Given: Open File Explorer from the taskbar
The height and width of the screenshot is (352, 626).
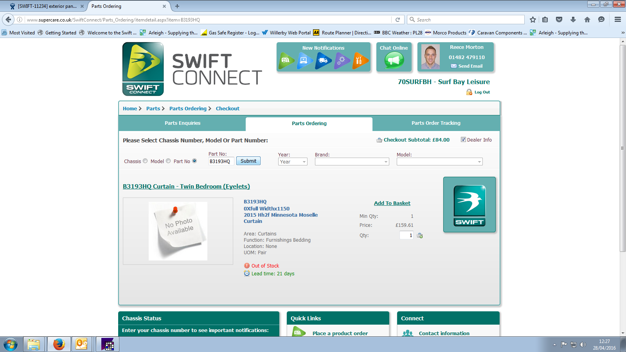Looking at the screenshot, I should click(x=34, y=345).
